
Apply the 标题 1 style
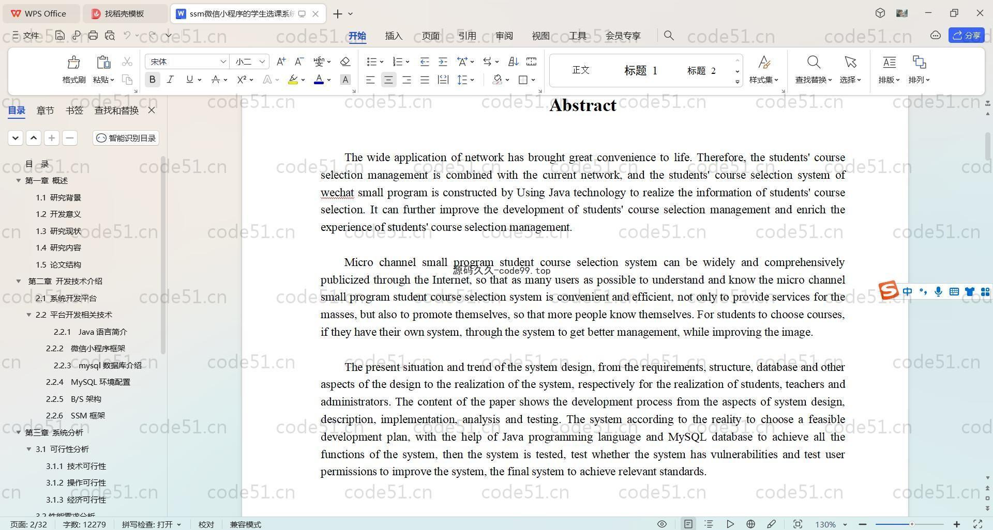[x=640, y=70]
